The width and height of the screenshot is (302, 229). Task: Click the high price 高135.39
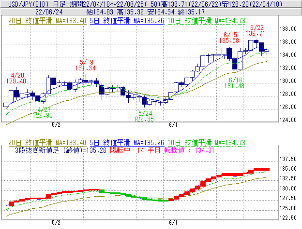(x=130, y=12)
